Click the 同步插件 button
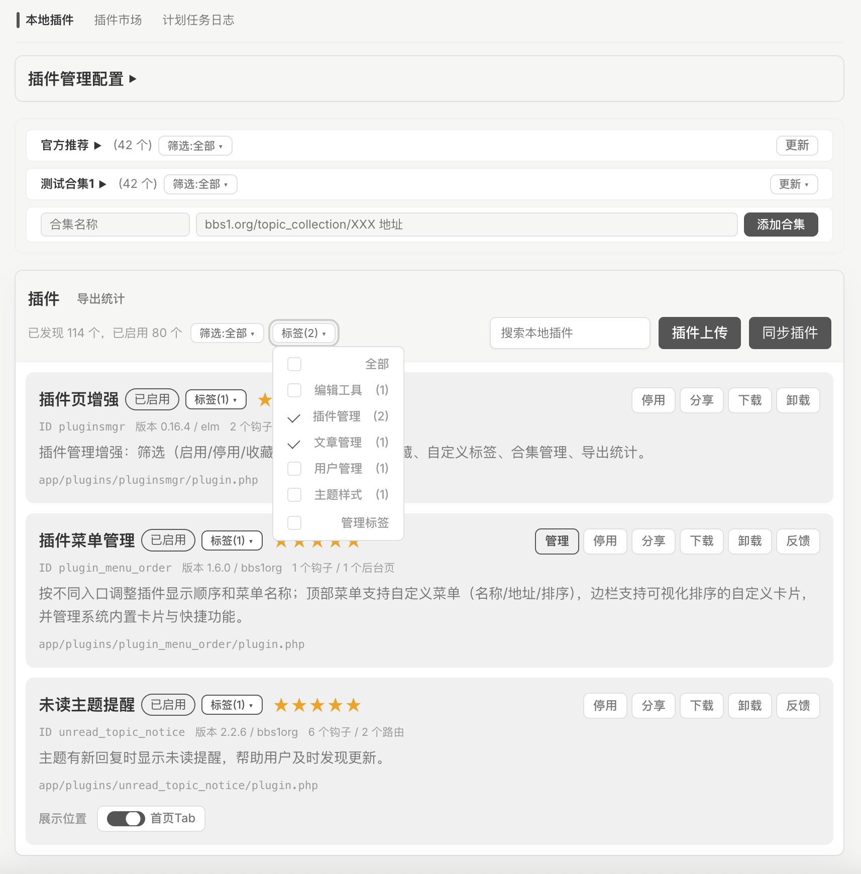 click(x=790, y=333)
